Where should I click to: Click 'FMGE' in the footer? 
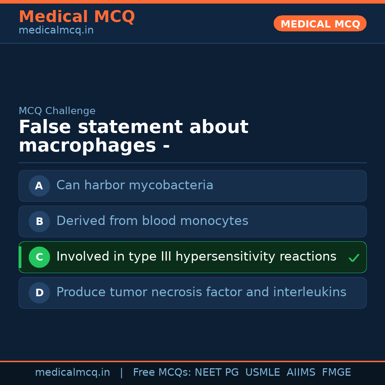(336, 373)
